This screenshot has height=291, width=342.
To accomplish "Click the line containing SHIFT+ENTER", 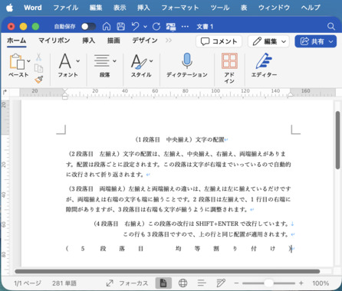I will point(193,224).
